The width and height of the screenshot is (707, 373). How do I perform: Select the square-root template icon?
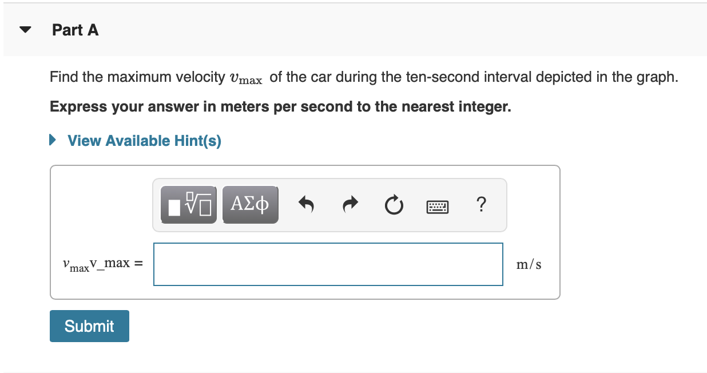click(188, 204)
